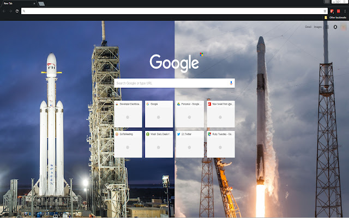Viewport: 349px width, 218px height.
Task: Go back using the browser back arrow
Action: click(4, 11)
